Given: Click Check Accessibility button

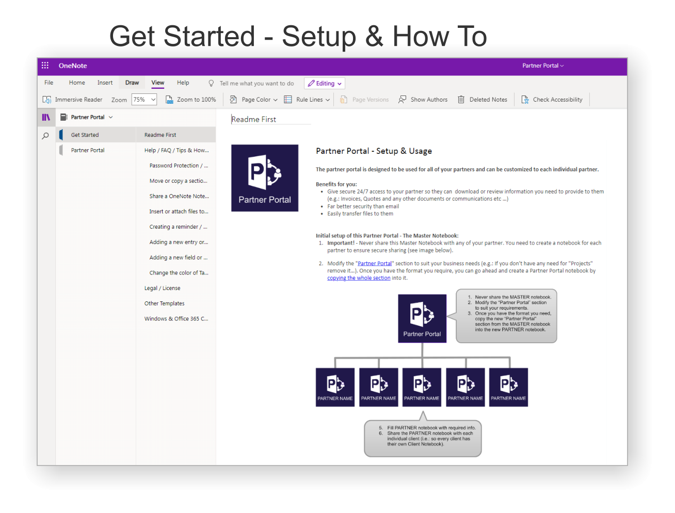Looking at the screenshot, I should tap(552, 100).
